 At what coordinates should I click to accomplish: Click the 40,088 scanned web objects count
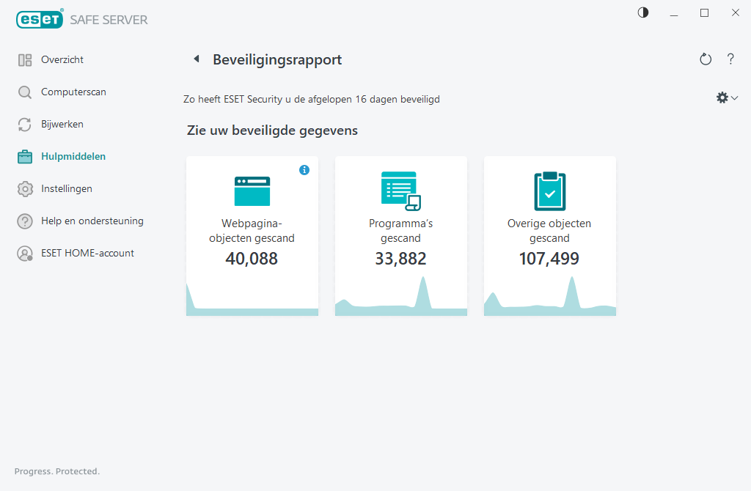click(x=252, y=259)
